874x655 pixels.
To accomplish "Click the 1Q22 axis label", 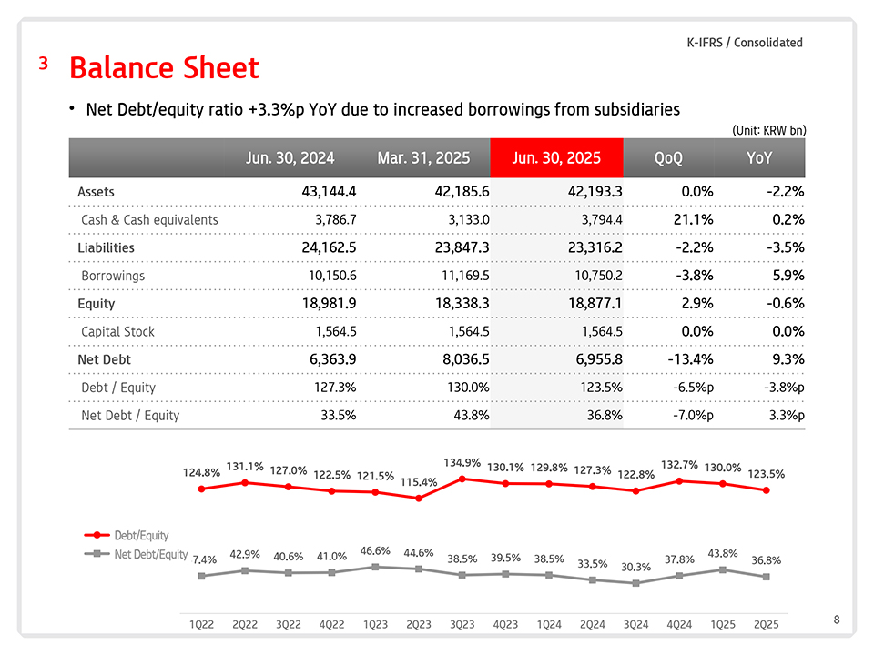I will [201, 624].
